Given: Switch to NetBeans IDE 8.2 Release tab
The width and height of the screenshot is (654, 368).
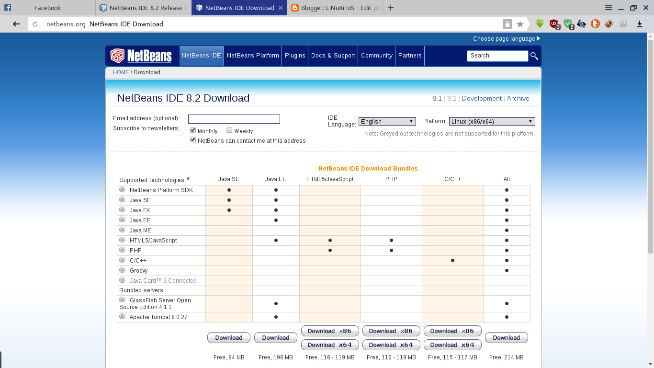Looking at the screenshot, I should point(143,8).
